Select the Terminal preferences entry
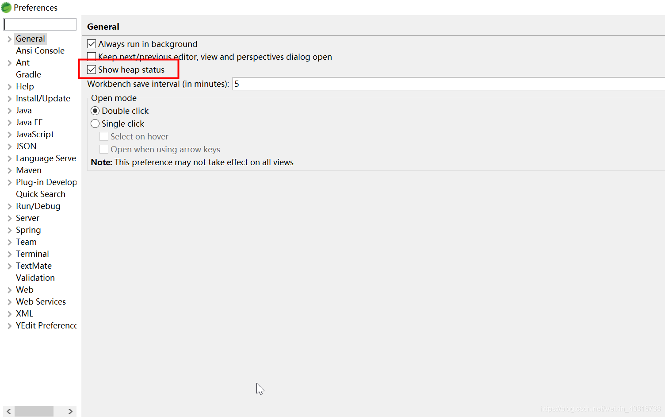 [x=32, y=254]
